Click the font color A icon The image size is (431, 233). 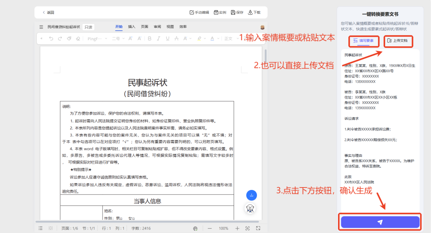click(x=212, y=39)
